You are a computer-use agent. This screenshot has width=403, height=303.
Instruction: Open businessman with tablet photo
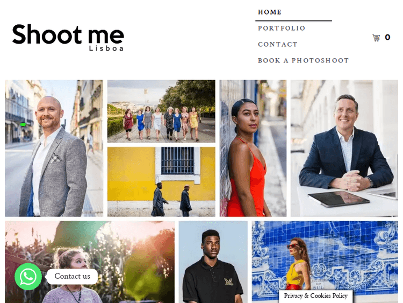click(344, 148)
